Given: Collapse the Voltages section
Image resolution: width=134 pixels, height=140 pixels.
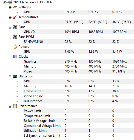Looking at the screenshot, I should pos(10,7).
